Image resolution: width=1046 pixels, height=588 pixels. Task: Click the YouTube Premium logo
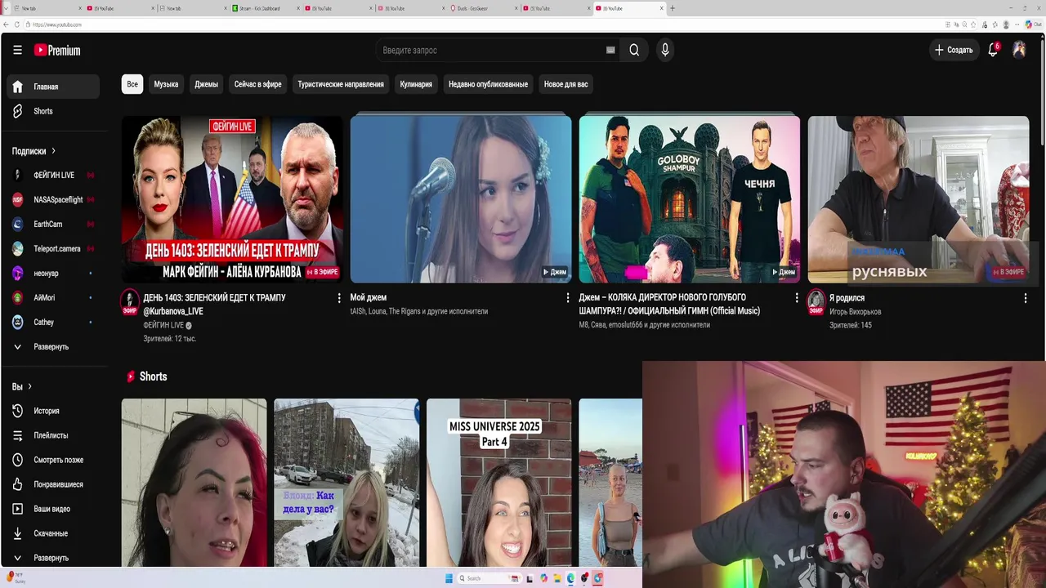pos(57,50)
